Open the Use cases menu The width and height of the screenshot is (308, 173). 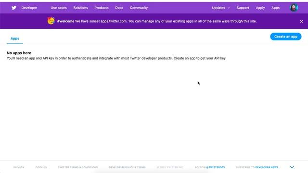pos(59,8)
